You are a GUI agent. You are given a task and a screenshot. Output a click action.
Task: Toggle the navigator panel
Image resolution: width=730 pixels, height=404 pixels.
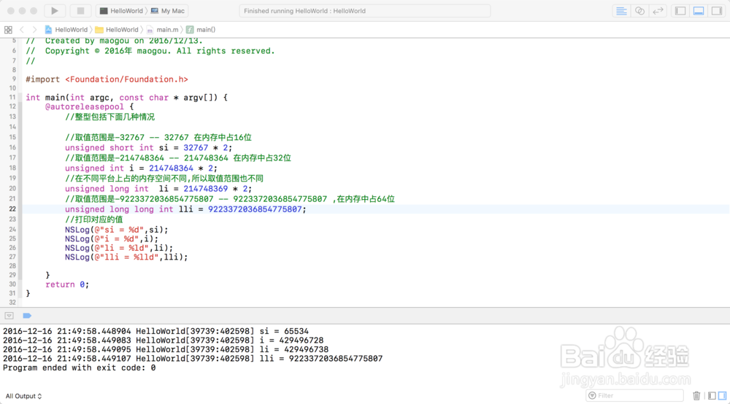pyautogui.click(x=680, y=11)
